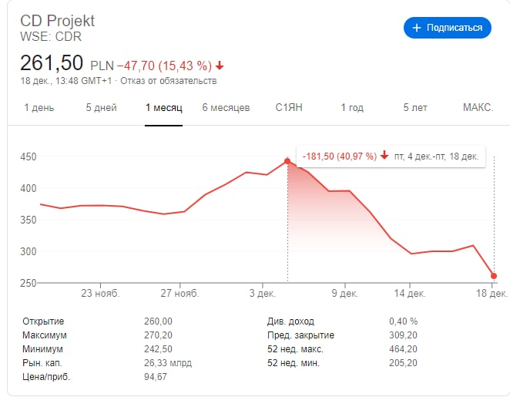Click the 261,50 current price
The image size is (510, 397).
click(x=52, y=62)
